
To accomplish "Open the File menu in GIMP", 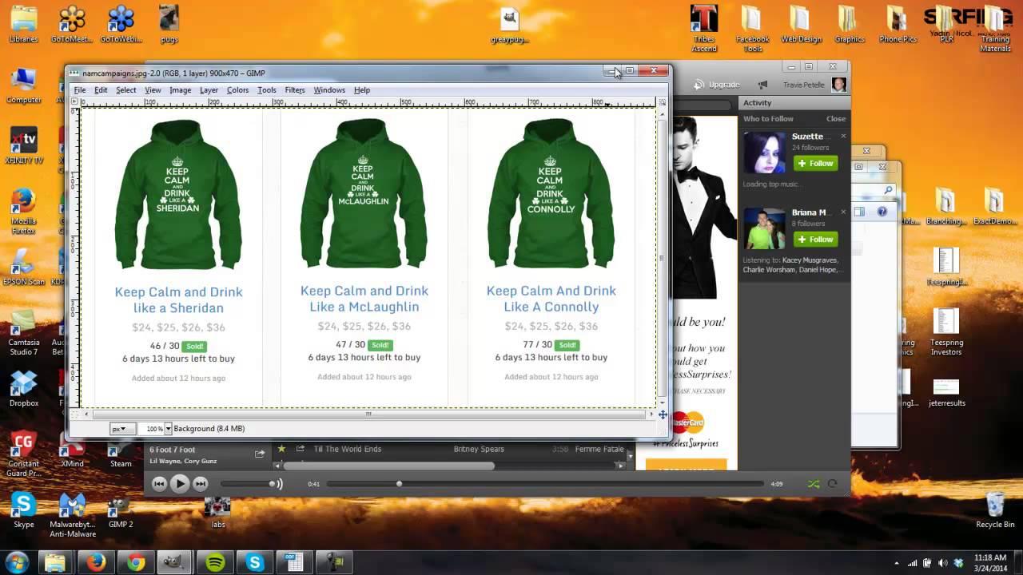I will click(x=80, y=90).
